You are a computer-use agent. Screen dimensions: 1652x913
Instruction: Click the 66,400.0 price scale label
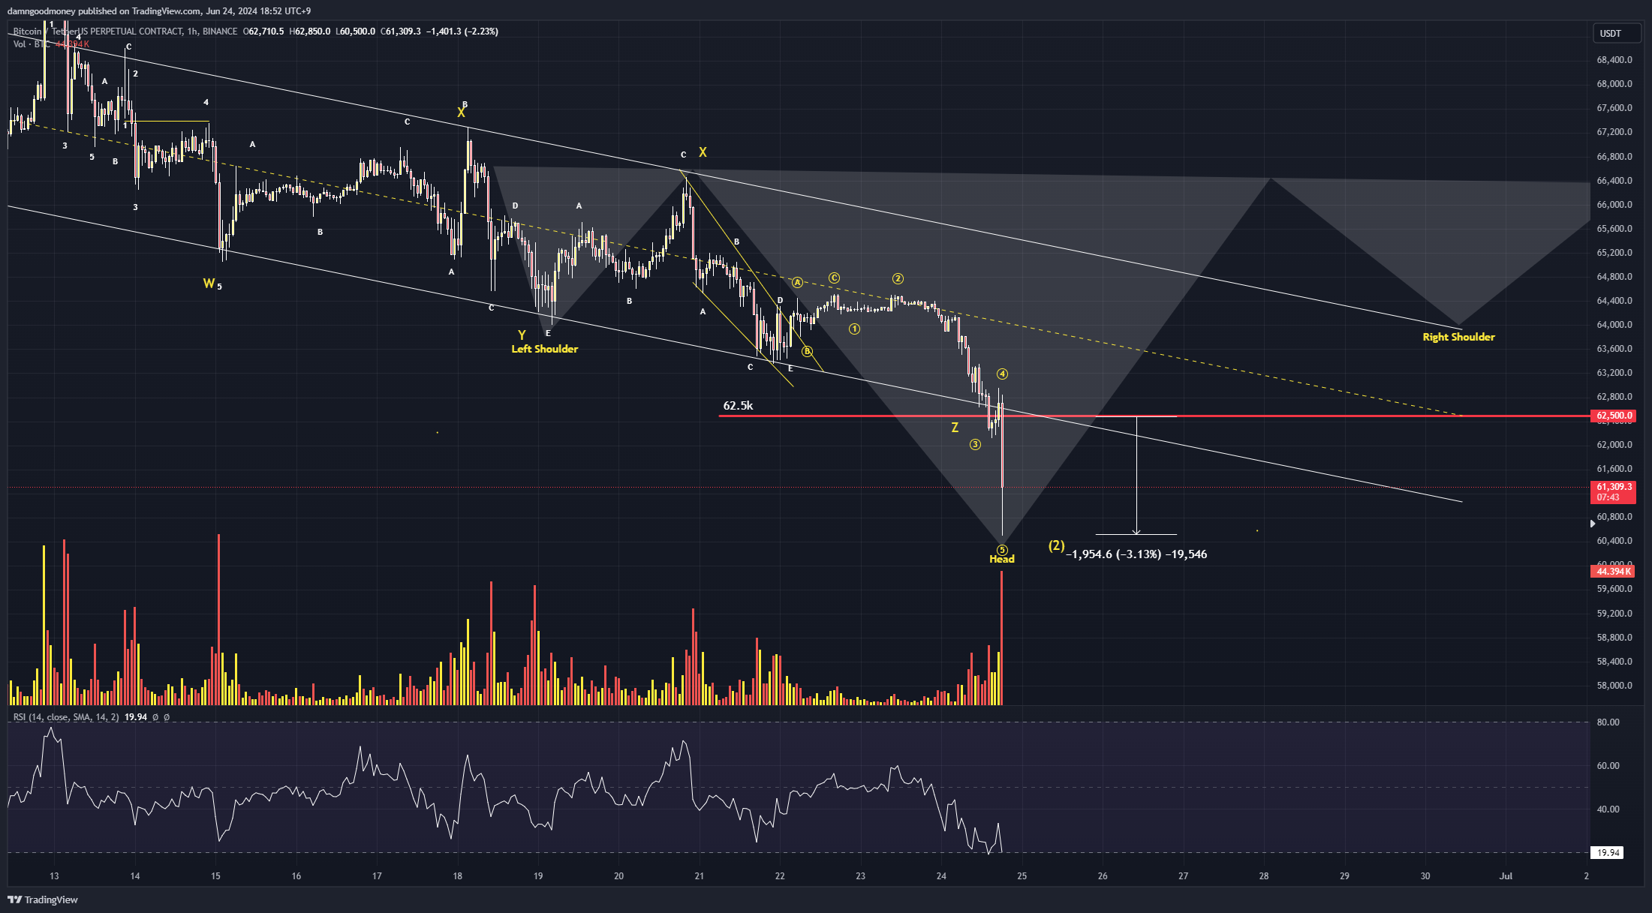pos(1614,181)
